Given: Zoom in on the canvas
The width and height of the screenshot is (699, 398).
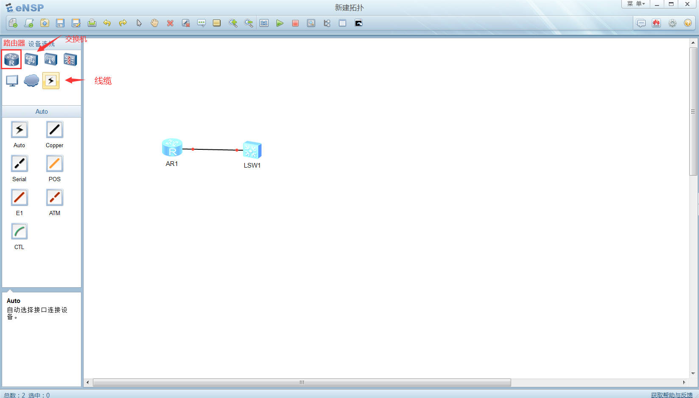Looking at the screenshot, I should click(x=233, y=23).
